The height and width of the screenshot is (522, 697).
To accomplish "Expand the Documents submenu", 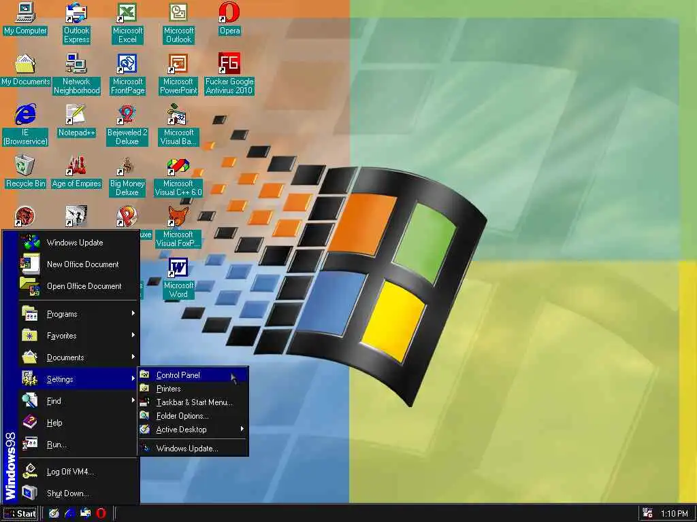I will [x=79, y=358].
